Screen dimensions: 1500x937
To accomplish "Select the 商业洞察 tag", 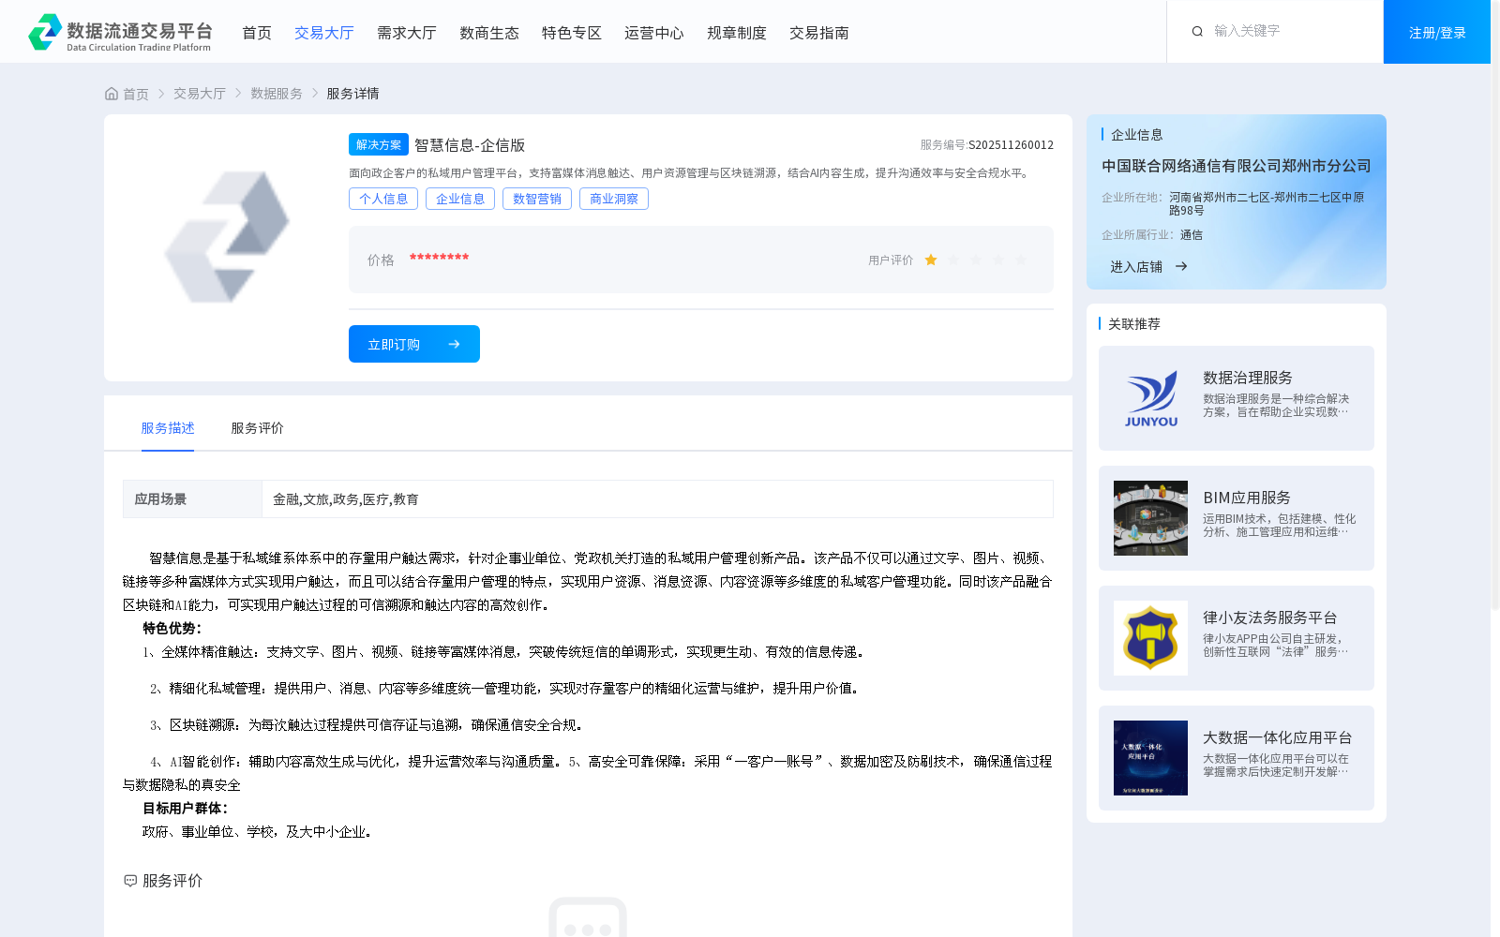I will [614, 199].
